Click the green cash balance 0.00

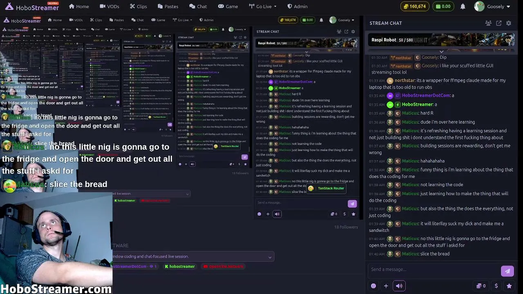click(x=443, y=7)
